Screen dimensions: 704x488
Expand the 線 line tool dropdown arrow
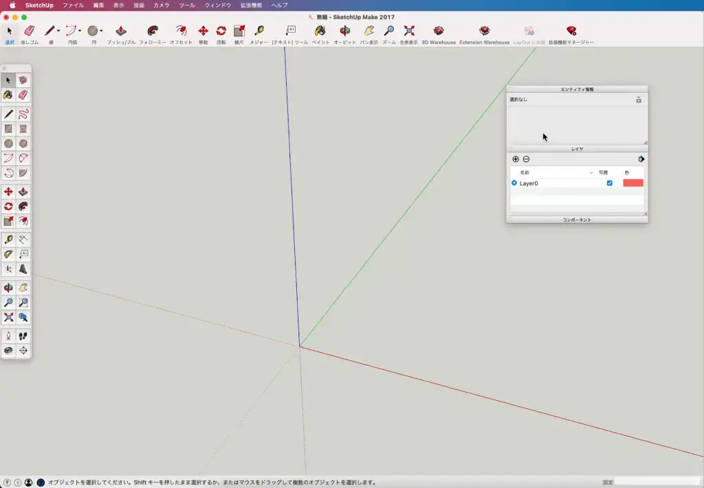58,31
